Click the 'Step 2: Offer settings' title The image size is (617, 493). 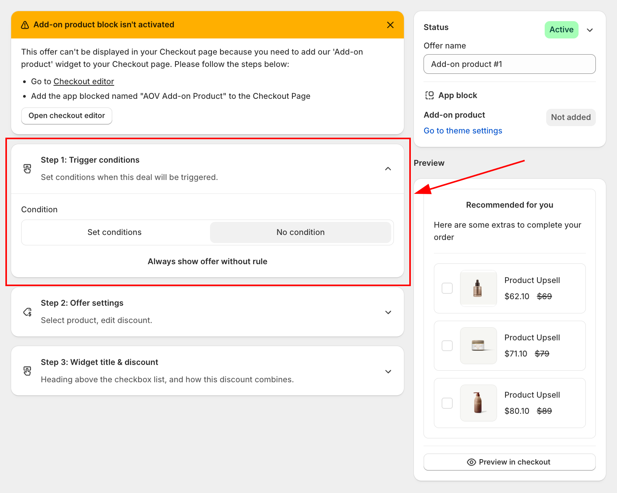(82, 303)
